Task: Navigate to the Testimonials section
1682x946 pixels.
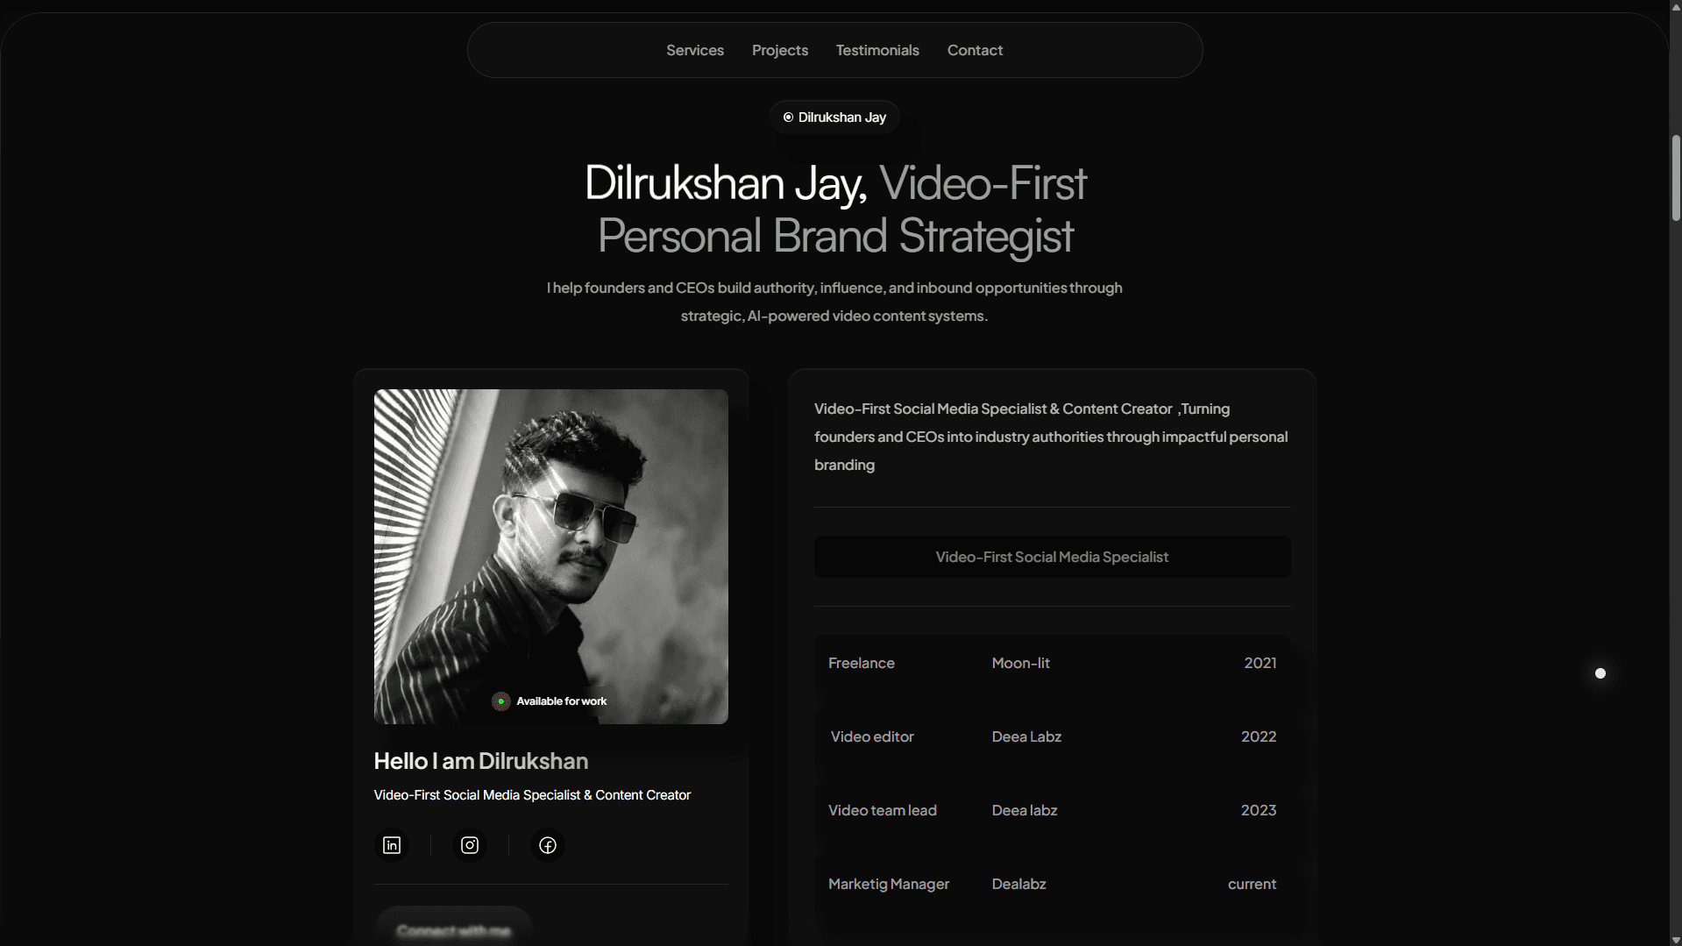Action: pos(876,50)
